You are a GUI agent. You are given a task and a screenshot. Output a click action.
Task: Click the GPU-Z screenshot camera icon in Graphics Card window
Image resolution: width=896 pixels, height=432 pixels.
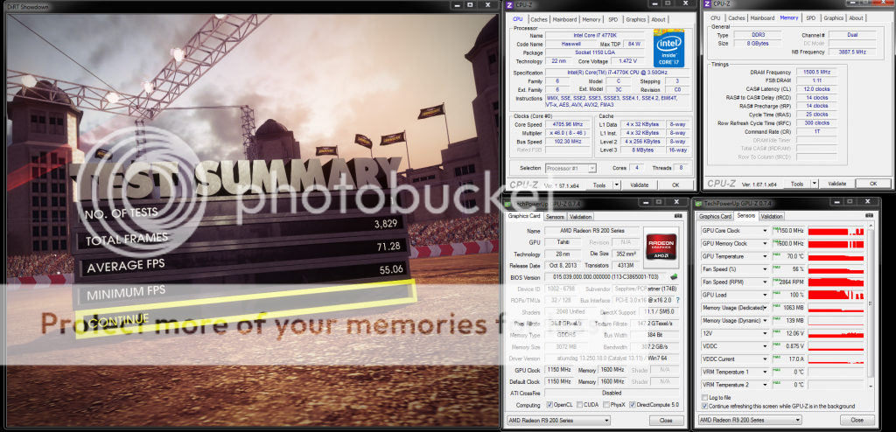pyautogui.click(x=676, y=216)
